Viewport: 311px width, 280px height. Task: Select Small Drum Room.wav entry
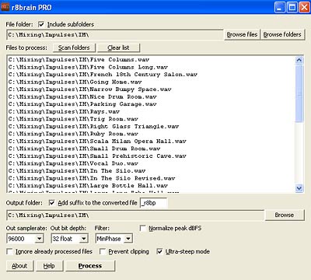[84, 149]
